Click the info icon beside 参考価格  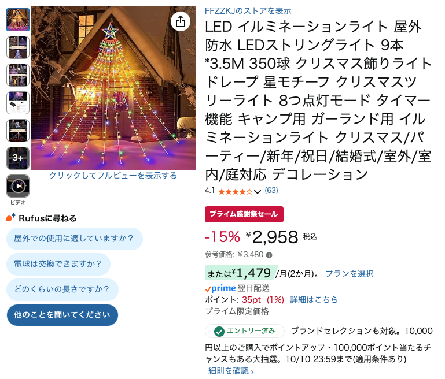click(269, 255)
